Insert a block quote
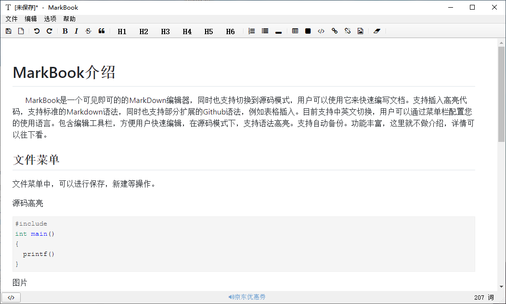This screenshot has height=304, width=506. 102,31
